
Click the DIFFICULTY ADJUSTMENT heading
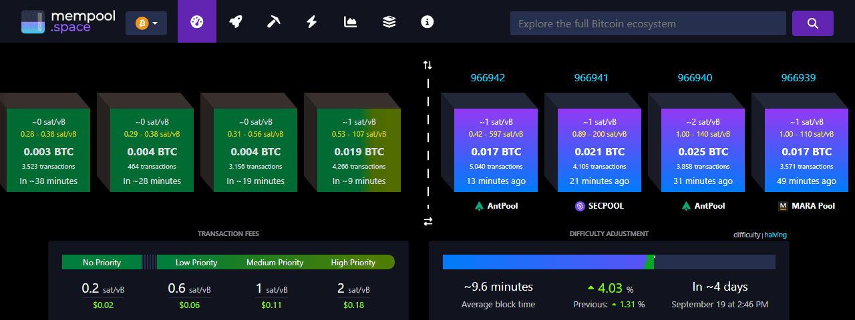point(609,234)
